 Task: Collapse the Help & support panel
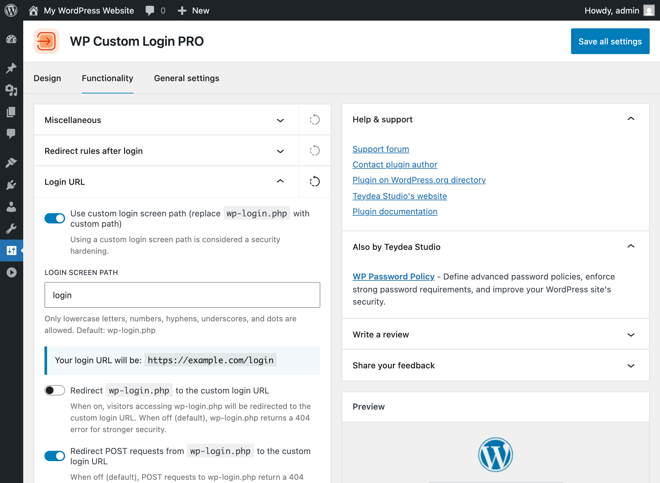tap(631, 119)
